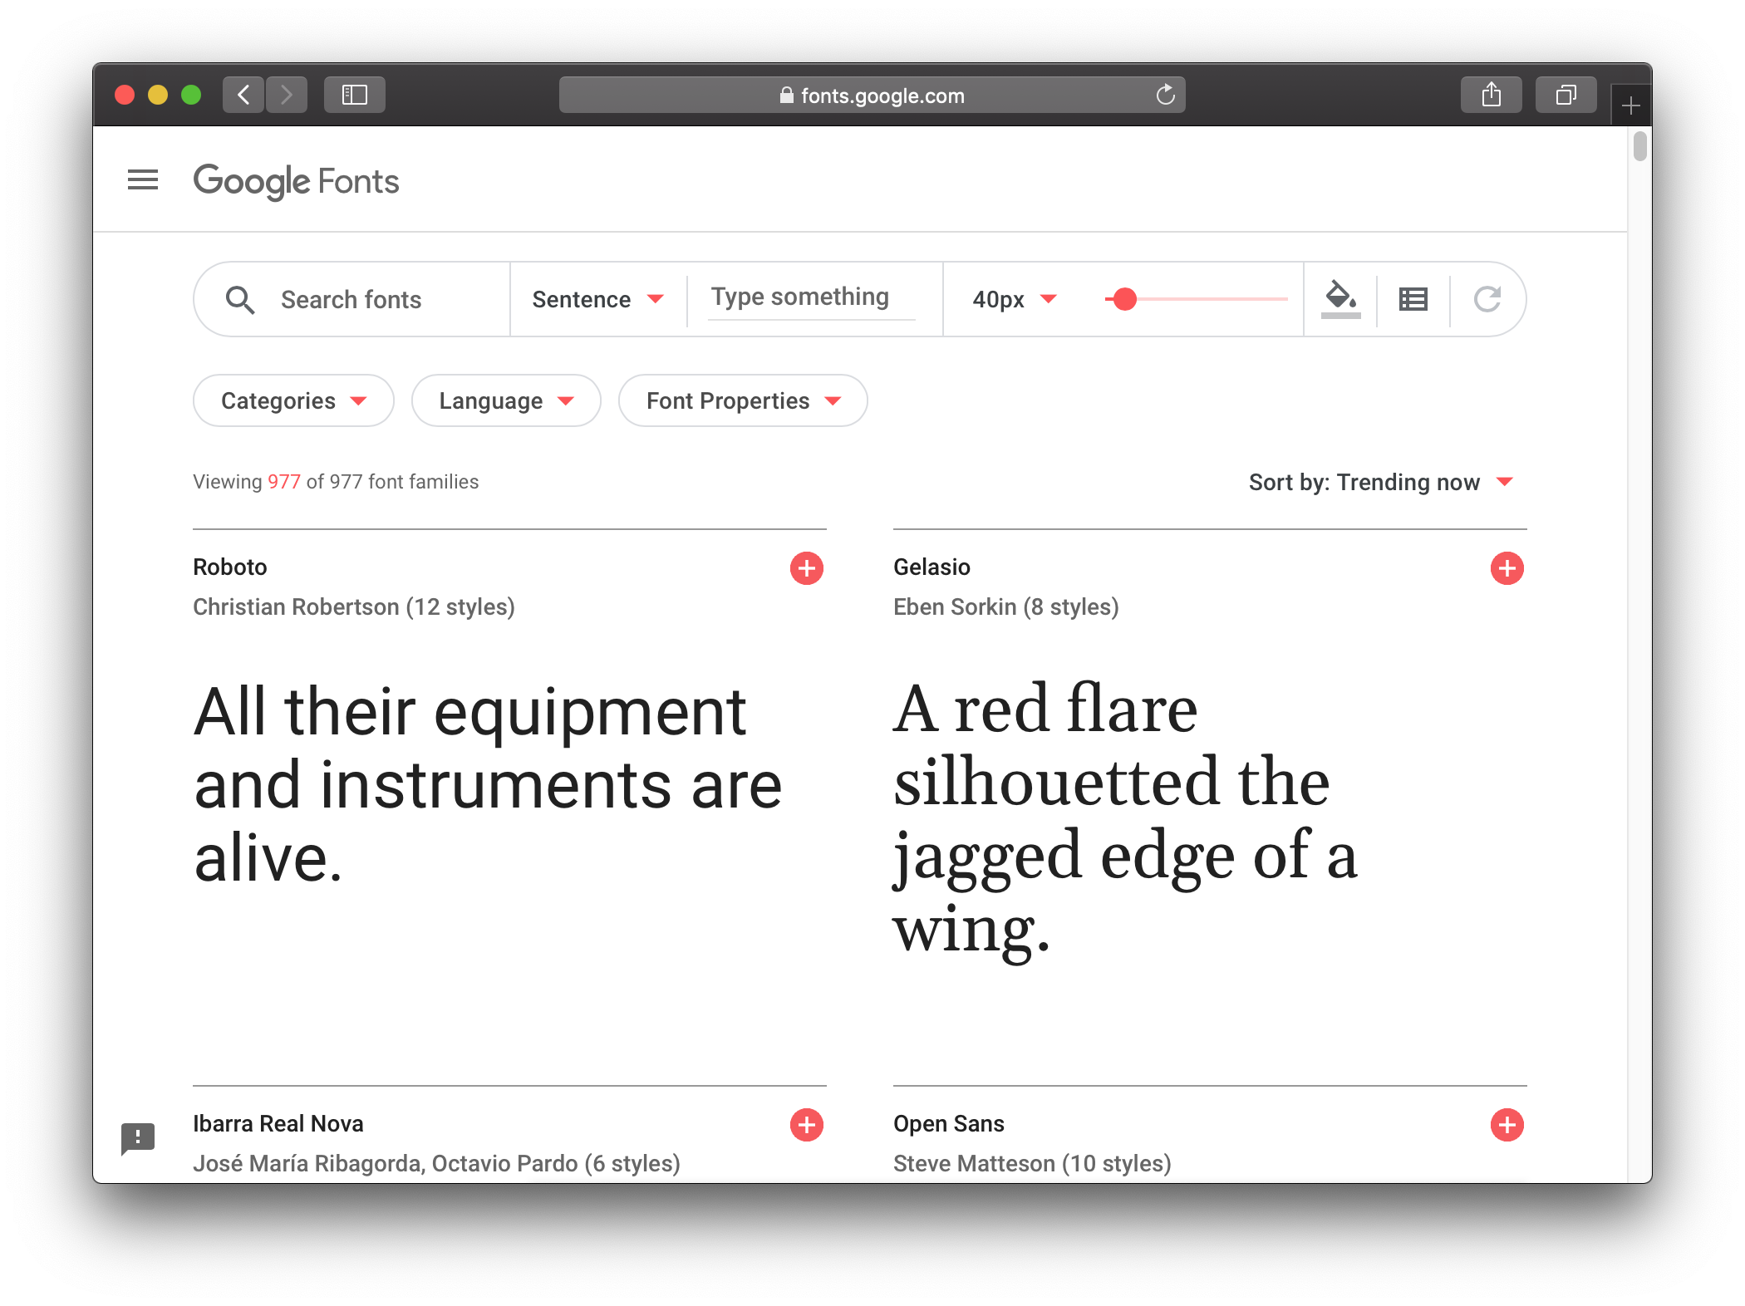Click the page vertical scrollbar
The height and width of the screenshot is (1306, 1745).
[x=1639, y=146]
